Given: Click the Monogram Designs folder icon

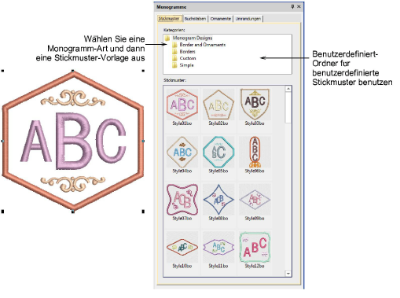Looking at the screenshot, I should [x=167, y=39].
